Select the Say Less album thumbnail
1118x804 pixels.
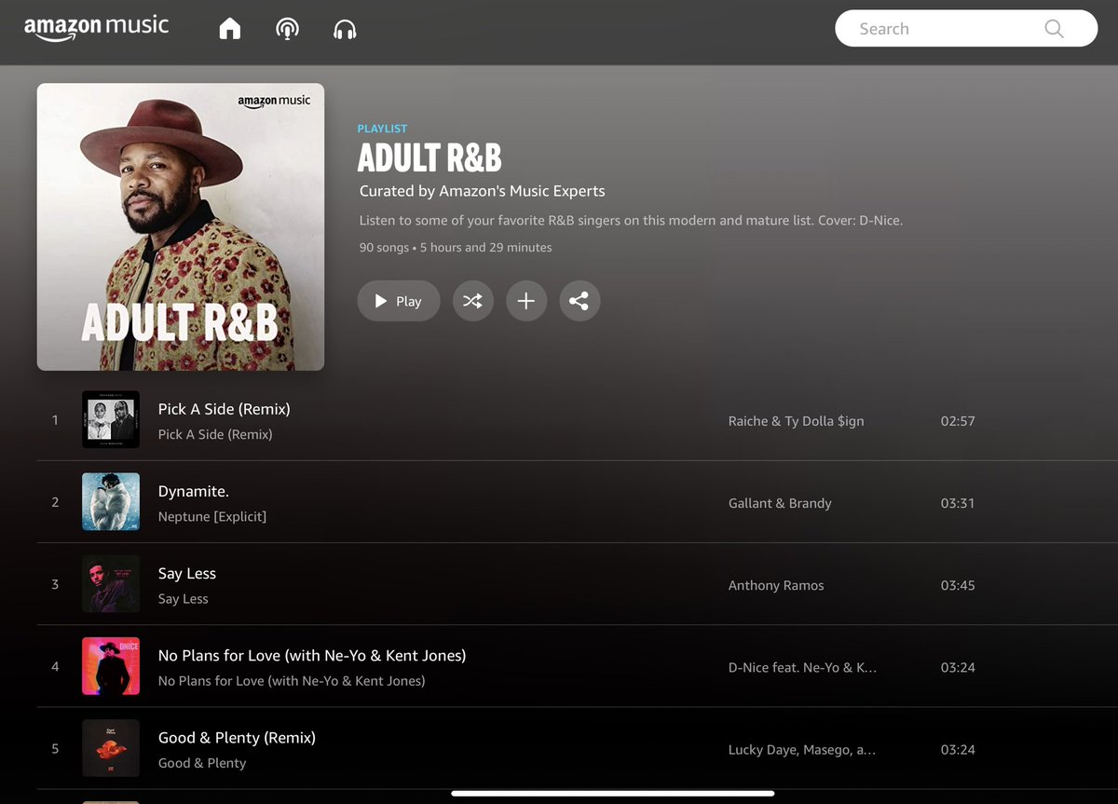pos(111,584)
